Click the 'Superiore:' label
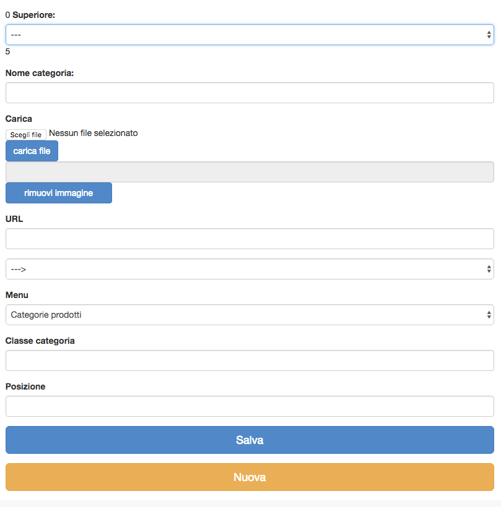501x507 pixels. point(33,15)
